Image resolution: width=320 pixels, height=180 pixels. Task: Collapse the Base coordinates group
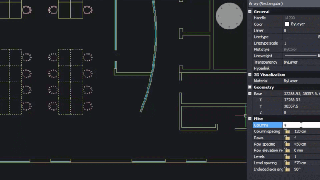tap(250, 94)
